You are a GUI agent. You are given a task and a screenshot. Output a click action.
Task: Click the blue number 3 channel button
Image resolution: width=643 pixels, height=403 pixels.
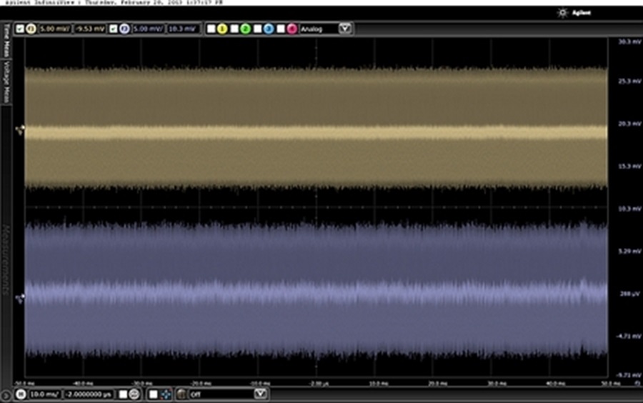coord(269,29)
